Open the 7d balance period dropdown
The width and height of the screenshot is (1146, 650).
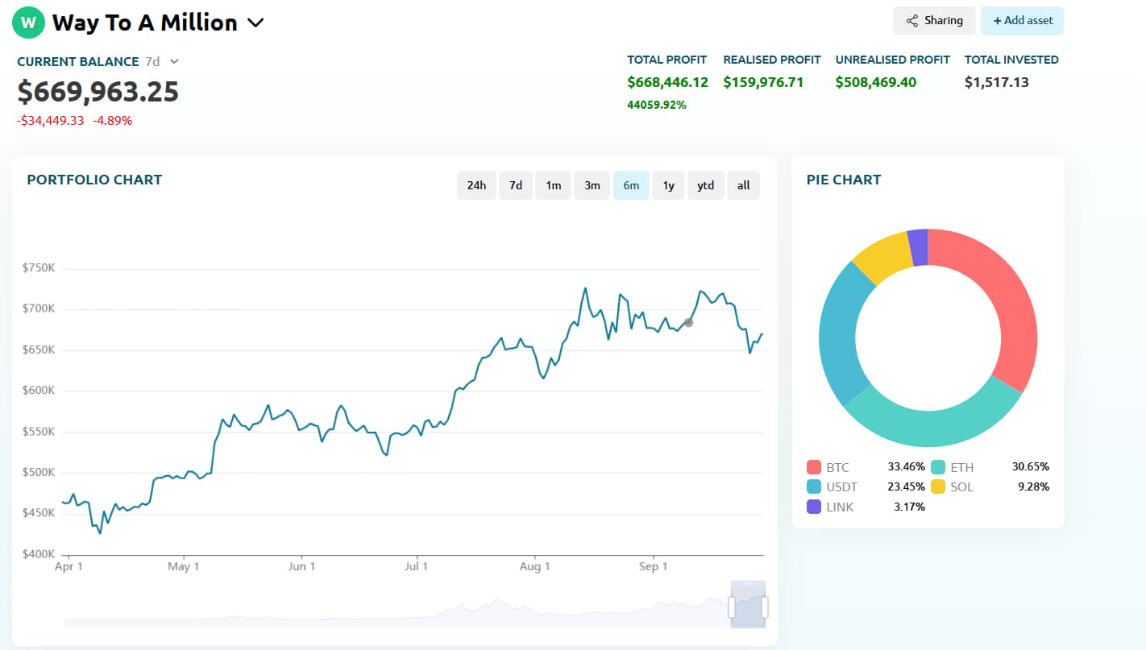pos(174,61)
